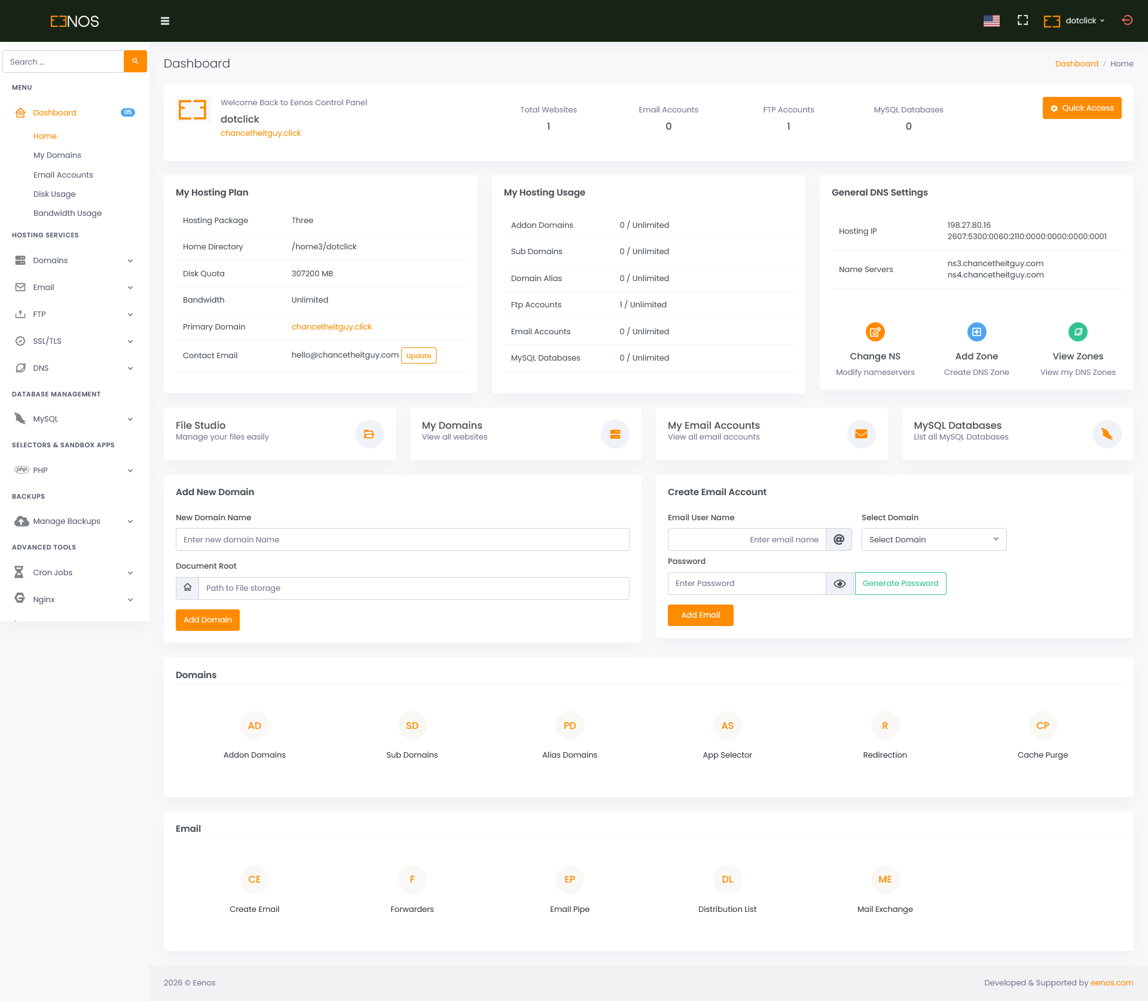Click the F Forwarders icon
This screenshot has height=1001, width=1148.
[x=413, y=880]
